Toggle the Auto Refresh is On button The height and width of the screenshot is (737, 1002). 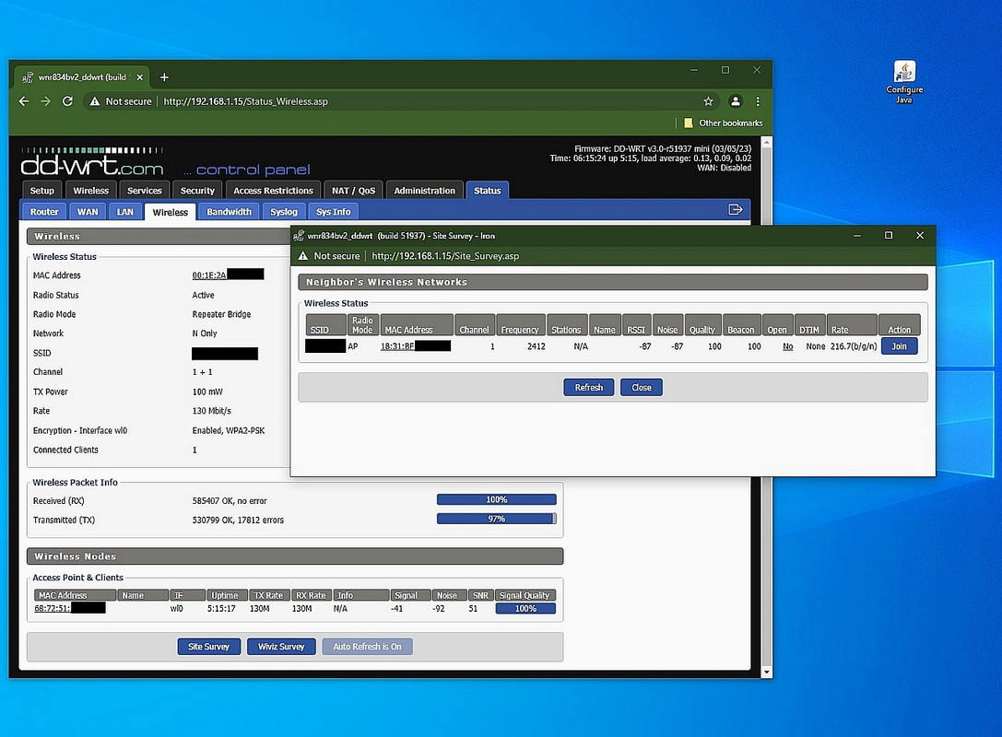coord(367,647)
